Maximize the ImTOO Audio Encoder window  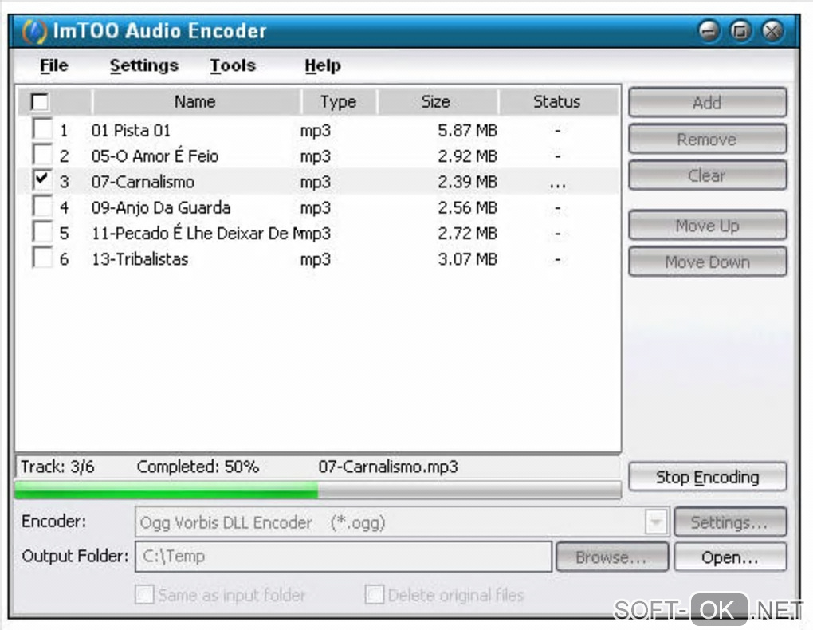pyautogui.click(x=740, y=30)
